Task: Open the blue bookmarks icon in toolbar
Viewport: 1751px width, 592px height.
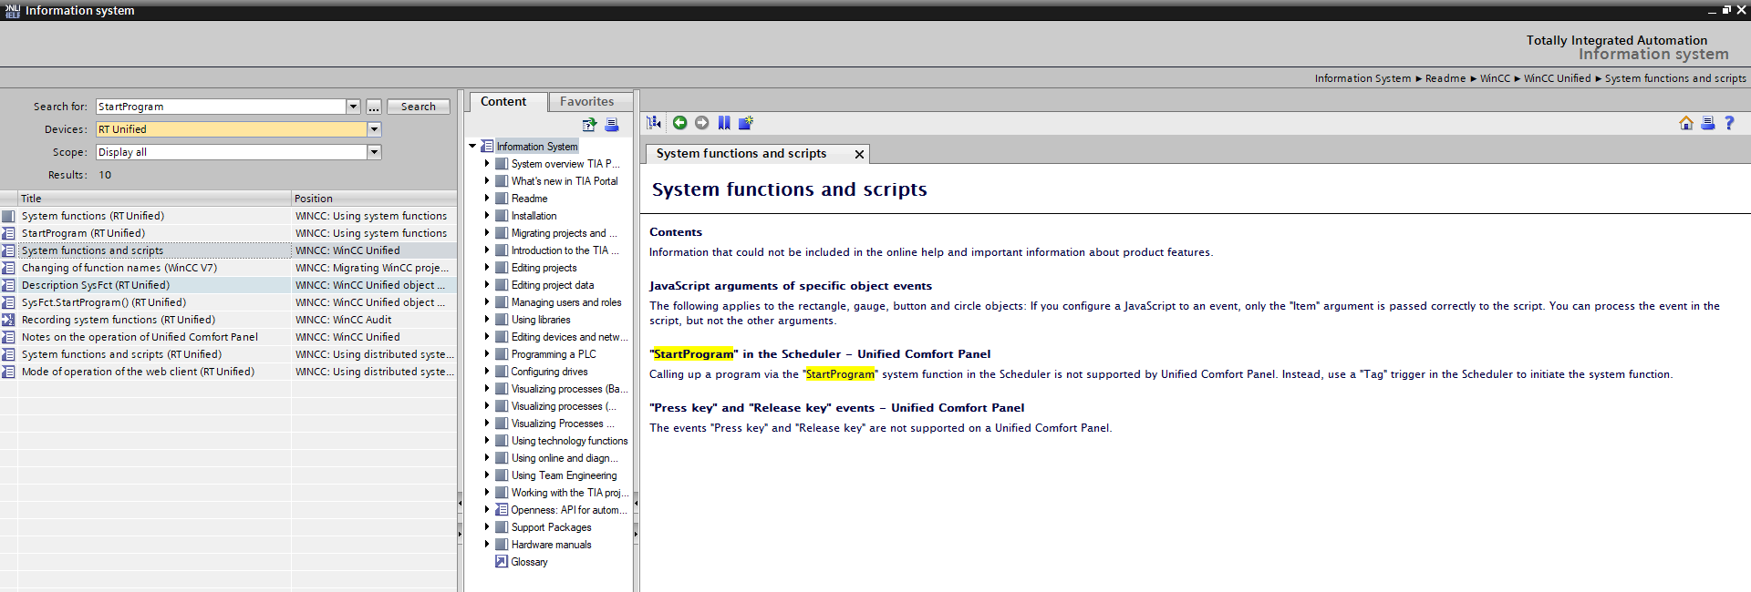Action: pos(724,123)
